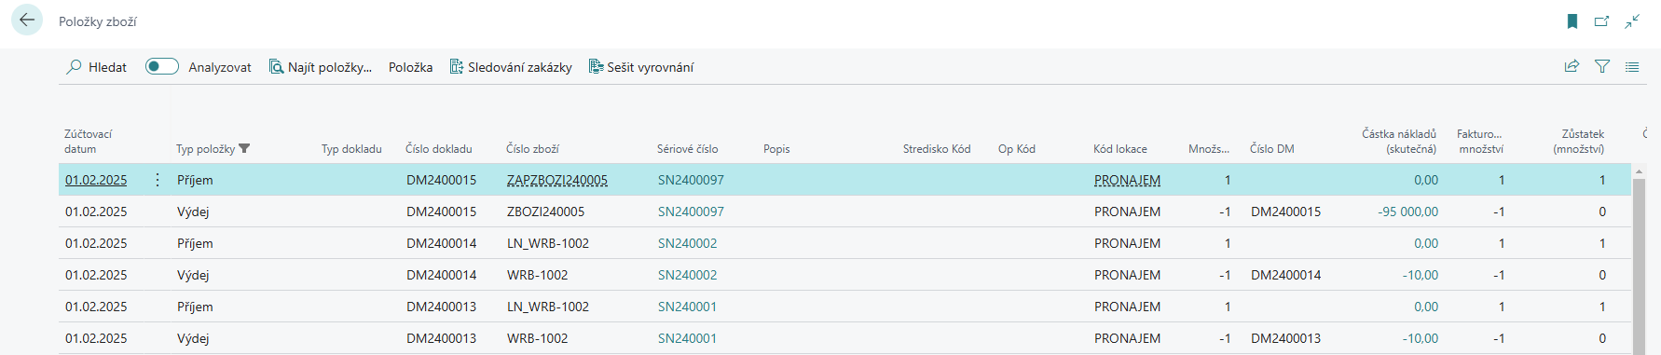Select document DM2400014 in the Příjem row
Viewport: 1661px width, 355px height.
[442, 243]
